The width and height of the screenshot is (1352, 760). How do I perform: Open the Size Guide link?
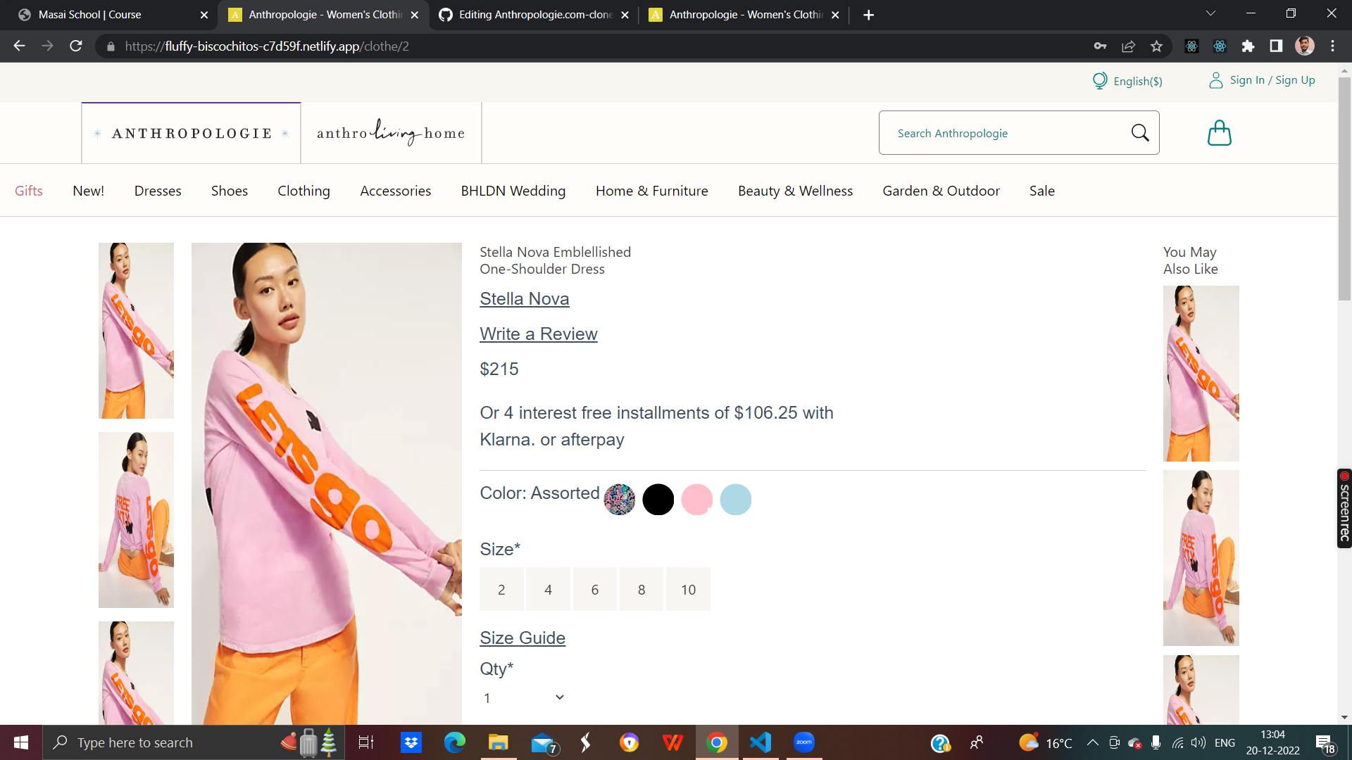(x=522, y=638)
